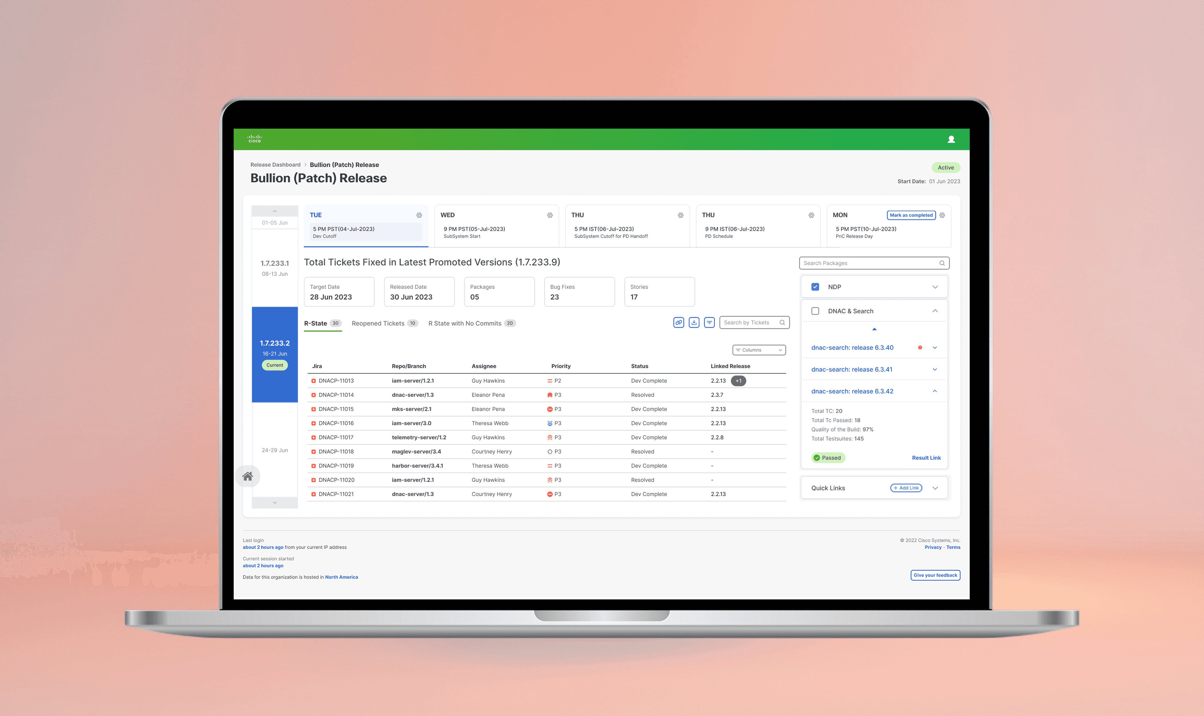Viewport: 1204px width, 716px height.
Task: Click North America hosting link
Action: pos(341,577)
